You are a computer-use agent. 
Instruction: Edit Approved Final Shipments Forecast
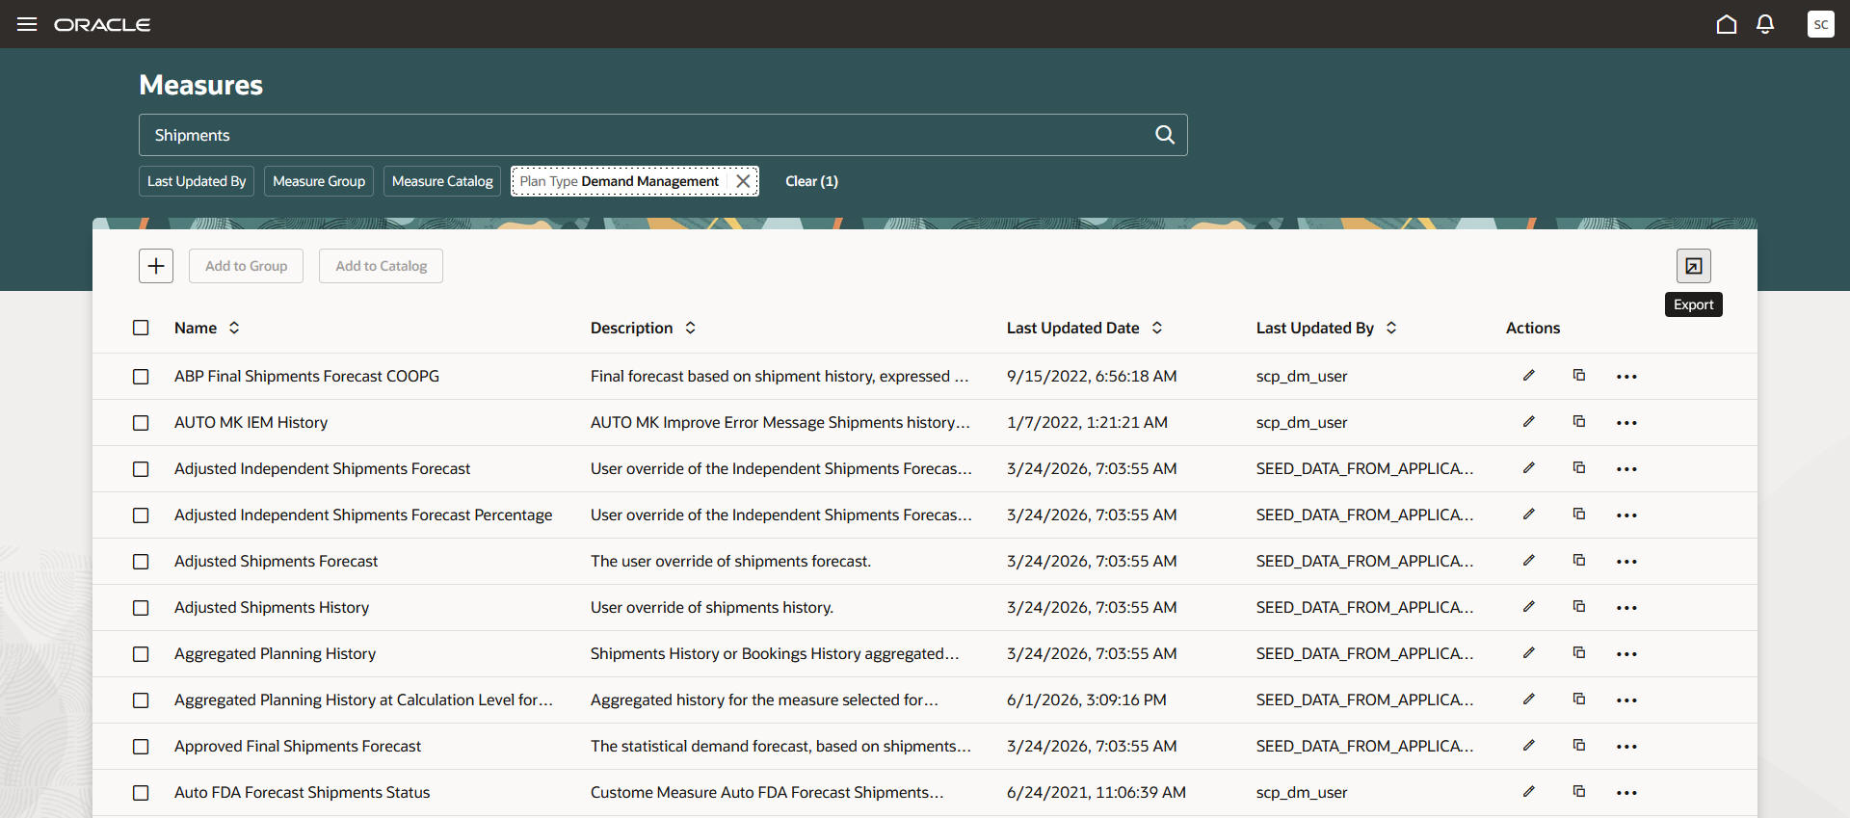1528,746
